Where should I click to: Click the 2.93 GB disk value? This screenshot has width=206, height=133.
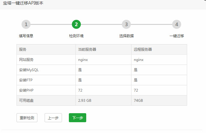pos(85,101)
